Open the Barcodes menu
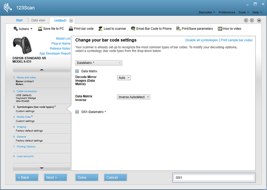 tap(207, 12)
